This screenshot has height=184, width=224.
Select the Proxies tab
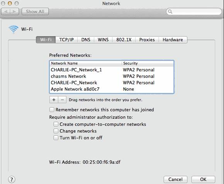[x=147, y=40]
